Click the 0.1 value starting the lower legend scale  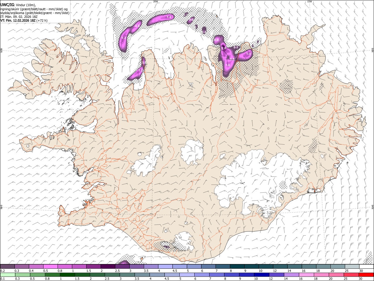tap(3, 279)
